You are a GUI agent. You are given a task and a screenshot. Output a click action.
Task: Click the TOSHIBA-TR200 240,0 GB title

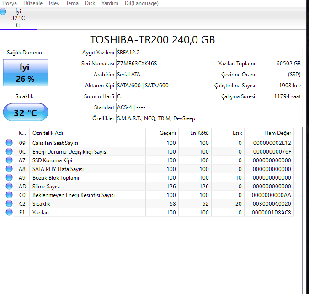coord(152,40)
